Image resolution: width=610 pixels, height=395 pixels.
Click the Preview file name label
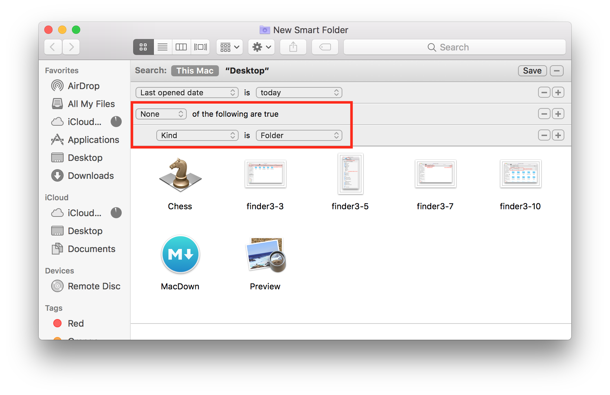[265, 287]
